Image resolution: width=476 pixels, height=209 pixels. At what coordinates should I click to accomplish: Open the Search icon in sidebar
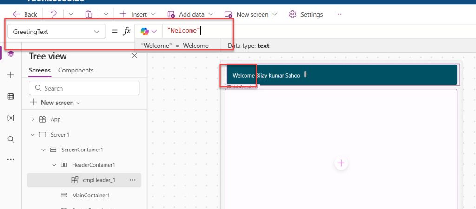coord(11,139)
